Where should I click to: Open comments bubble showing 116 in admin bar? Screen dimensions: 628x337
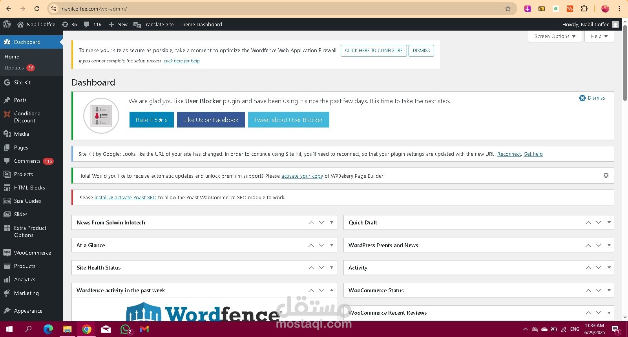point(86,24)
